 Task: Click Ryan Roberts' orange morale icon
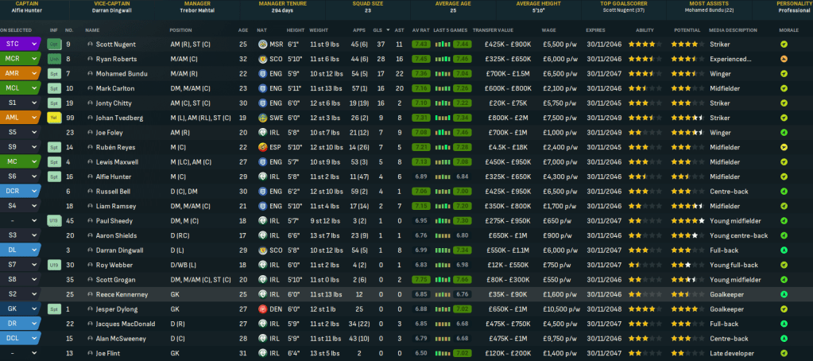(784, 59)
